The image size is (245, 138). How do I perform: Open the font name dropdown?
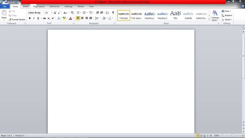click(x=44, y=13)
